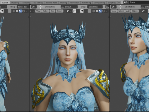Switch middle viewport to wireframe shading
Viewport: 149px width, 112px height.
pos(94,11)
